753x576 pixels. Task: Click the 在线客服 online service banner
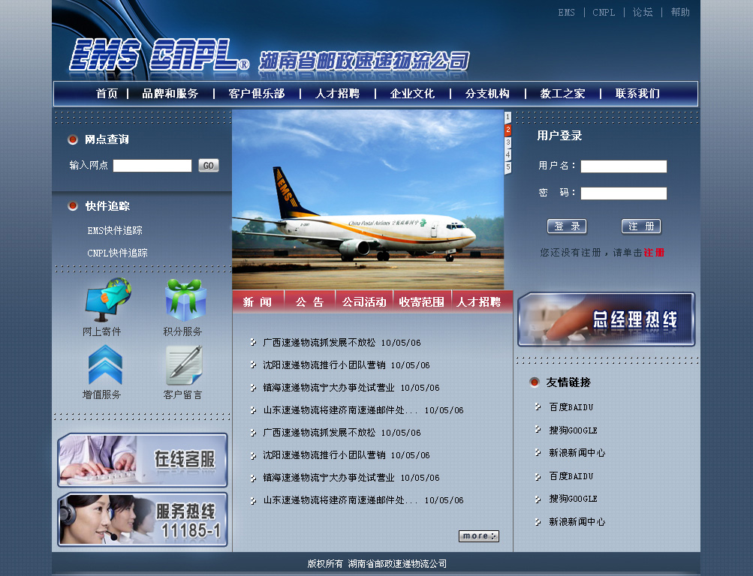pyautogui.click(x=143, y=460)
